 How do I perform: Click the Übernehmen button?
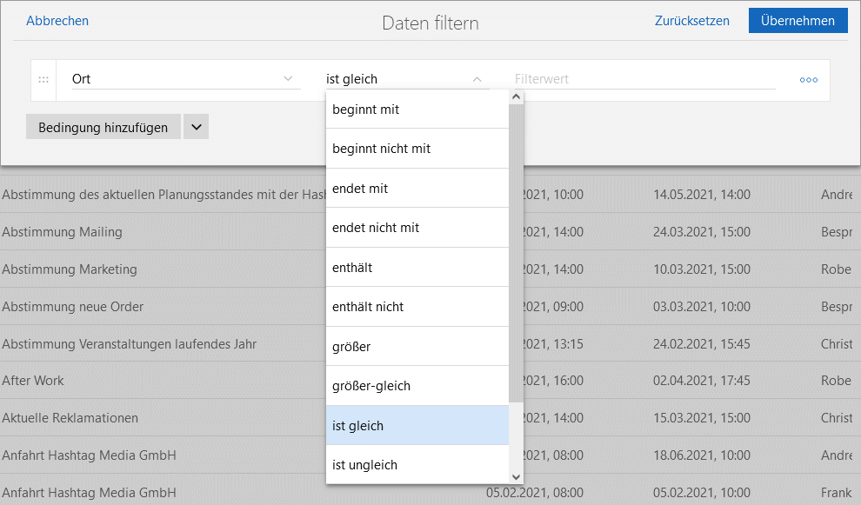[x=798, y=21]
